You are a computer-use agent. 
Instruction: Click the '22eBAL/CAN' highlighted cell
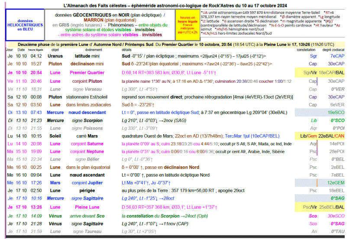(331, 136)
